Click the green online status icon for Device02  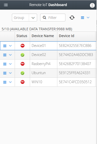point(22,55)
